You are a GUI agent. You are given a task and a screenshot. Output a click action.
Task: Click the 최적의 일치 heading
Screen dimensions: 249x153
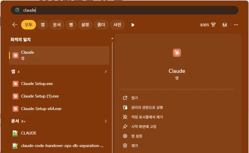[21, 39]
